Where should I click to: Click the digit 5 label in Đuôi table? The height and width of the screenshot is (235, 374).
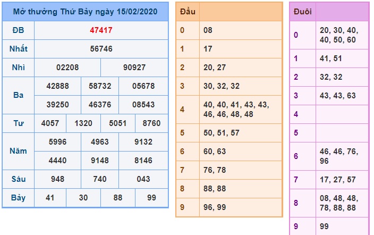(296, 133)
